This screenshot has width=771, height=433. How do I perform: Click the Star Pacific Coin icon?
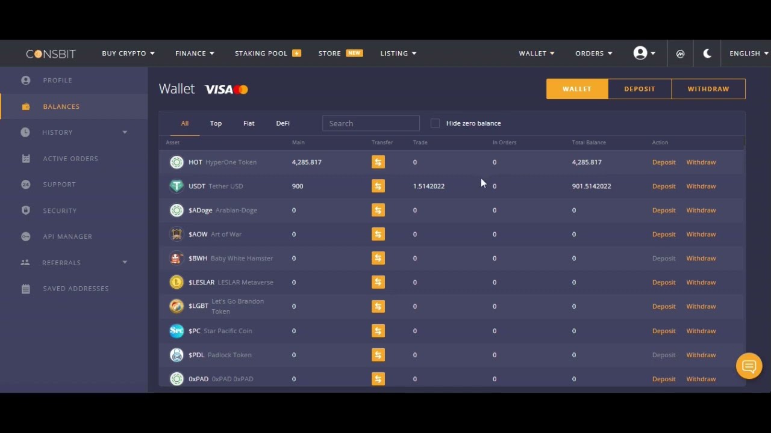[176, 331]
